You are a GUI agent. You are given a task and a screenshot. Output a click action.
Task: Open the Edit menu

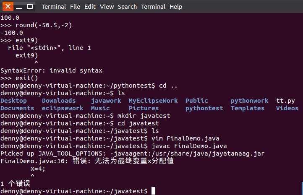[x=90, y=7]
